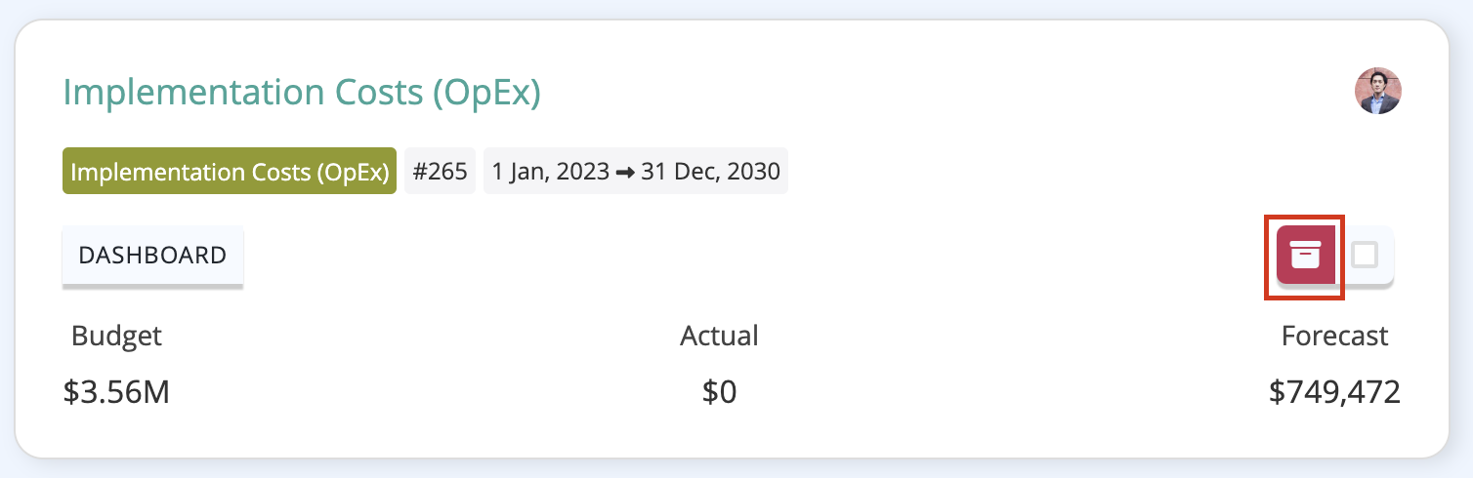Viewport: 1473px width, 478px height.
Task: Tick the checkbox beside the archive button
Action: [1365, 256]
